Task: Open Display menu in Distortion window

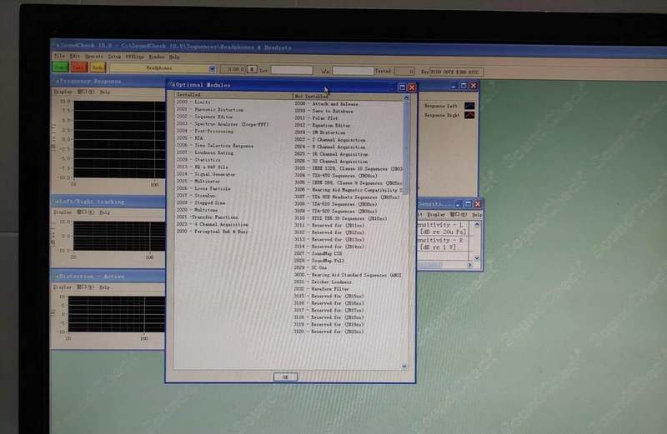Action: (62, 287)
